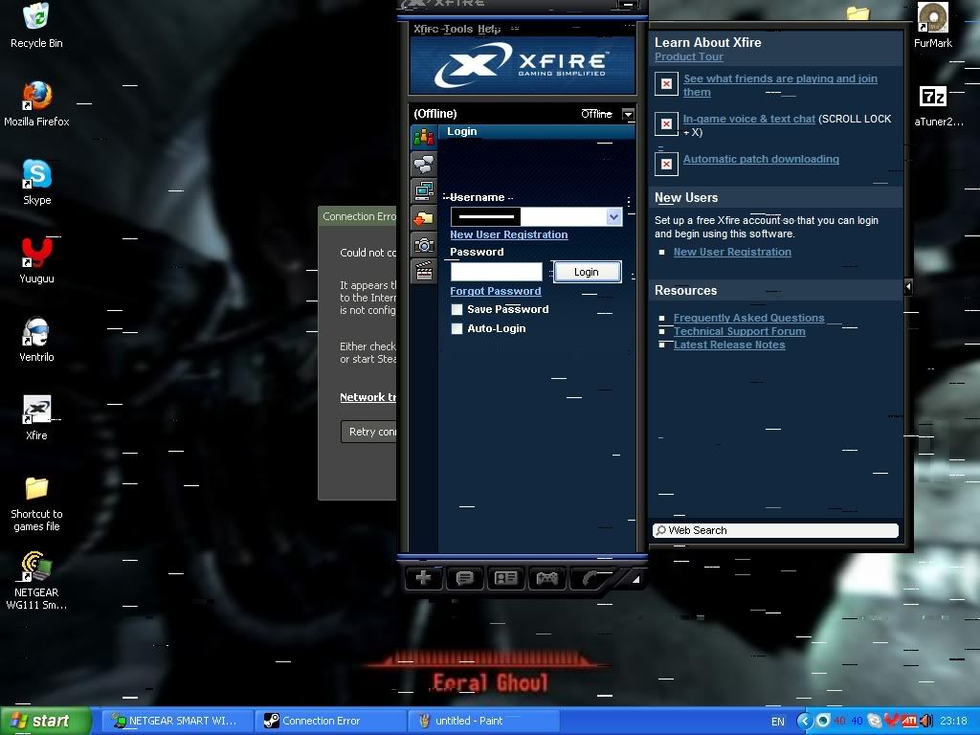Open Downloads using the folder-arrow sidebar icon
The height and width of the screenshot is (735, 980).
423,216
